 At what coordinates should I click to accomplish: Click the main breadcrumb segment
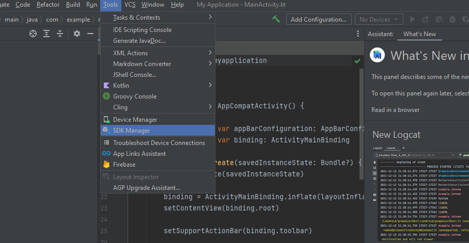[12, 20]
